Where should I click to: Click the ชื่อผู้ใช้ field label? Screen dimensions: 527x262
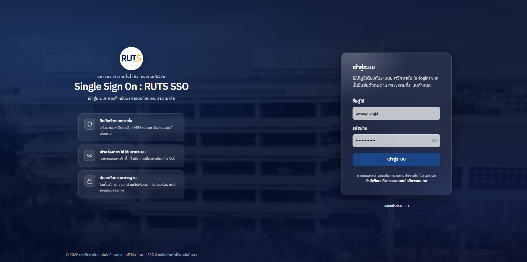click(358, 101)
